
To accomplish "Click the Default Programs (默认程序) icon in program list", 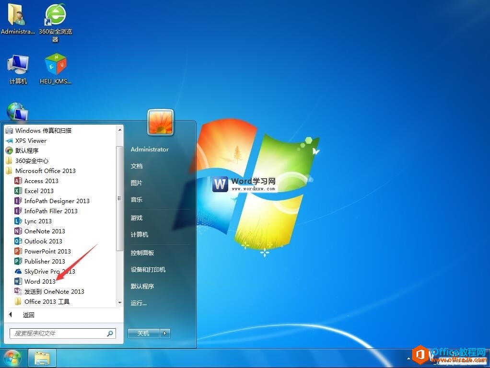I will pos(9,150).
